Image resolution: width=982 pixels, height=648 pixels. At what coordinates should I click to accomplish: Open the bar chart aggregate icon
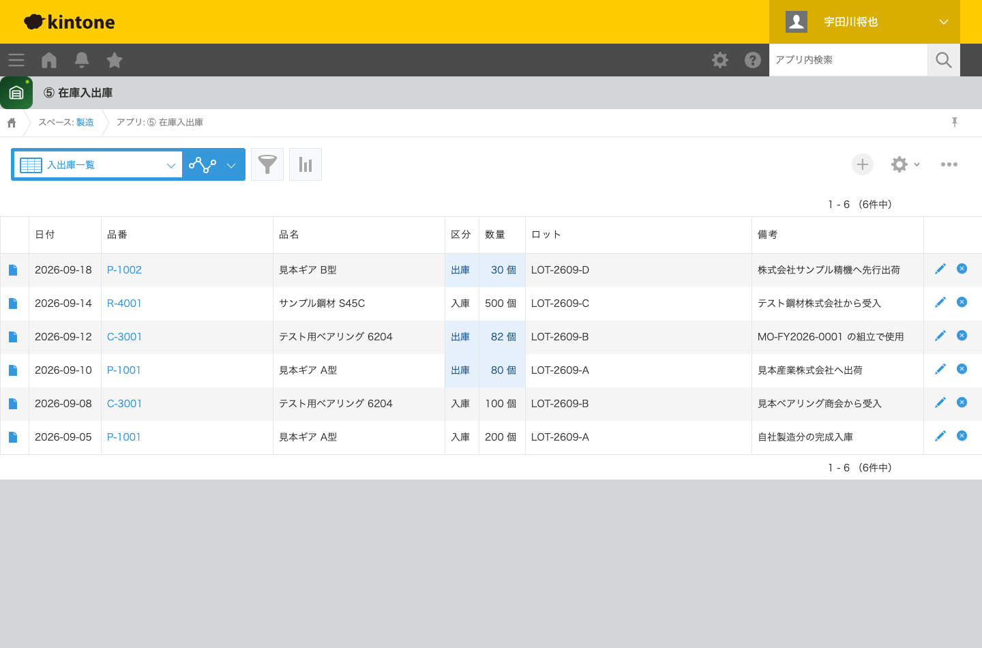306,164
